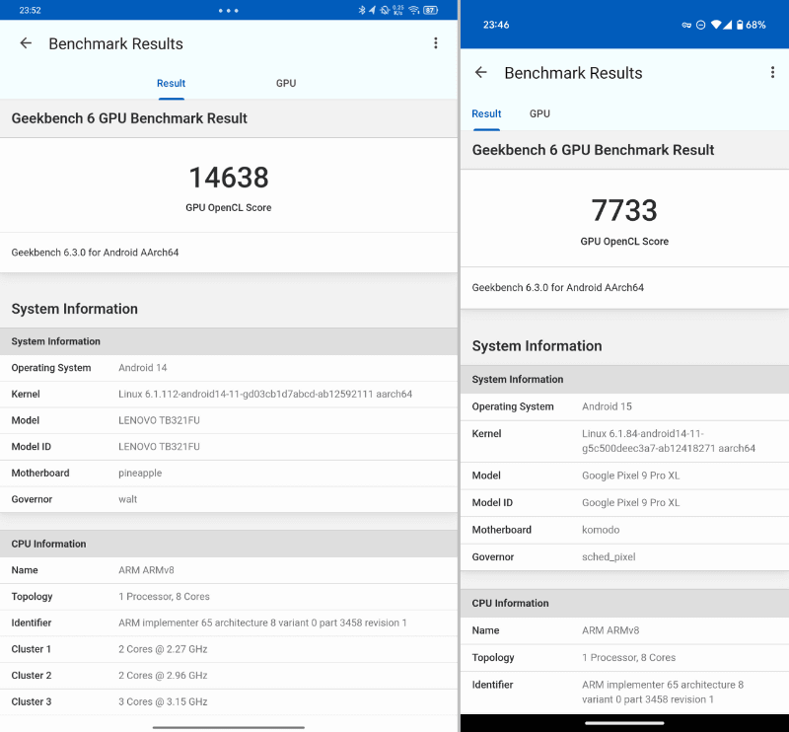Tap the 68% battery icon on the right screen

coord(741,25)
